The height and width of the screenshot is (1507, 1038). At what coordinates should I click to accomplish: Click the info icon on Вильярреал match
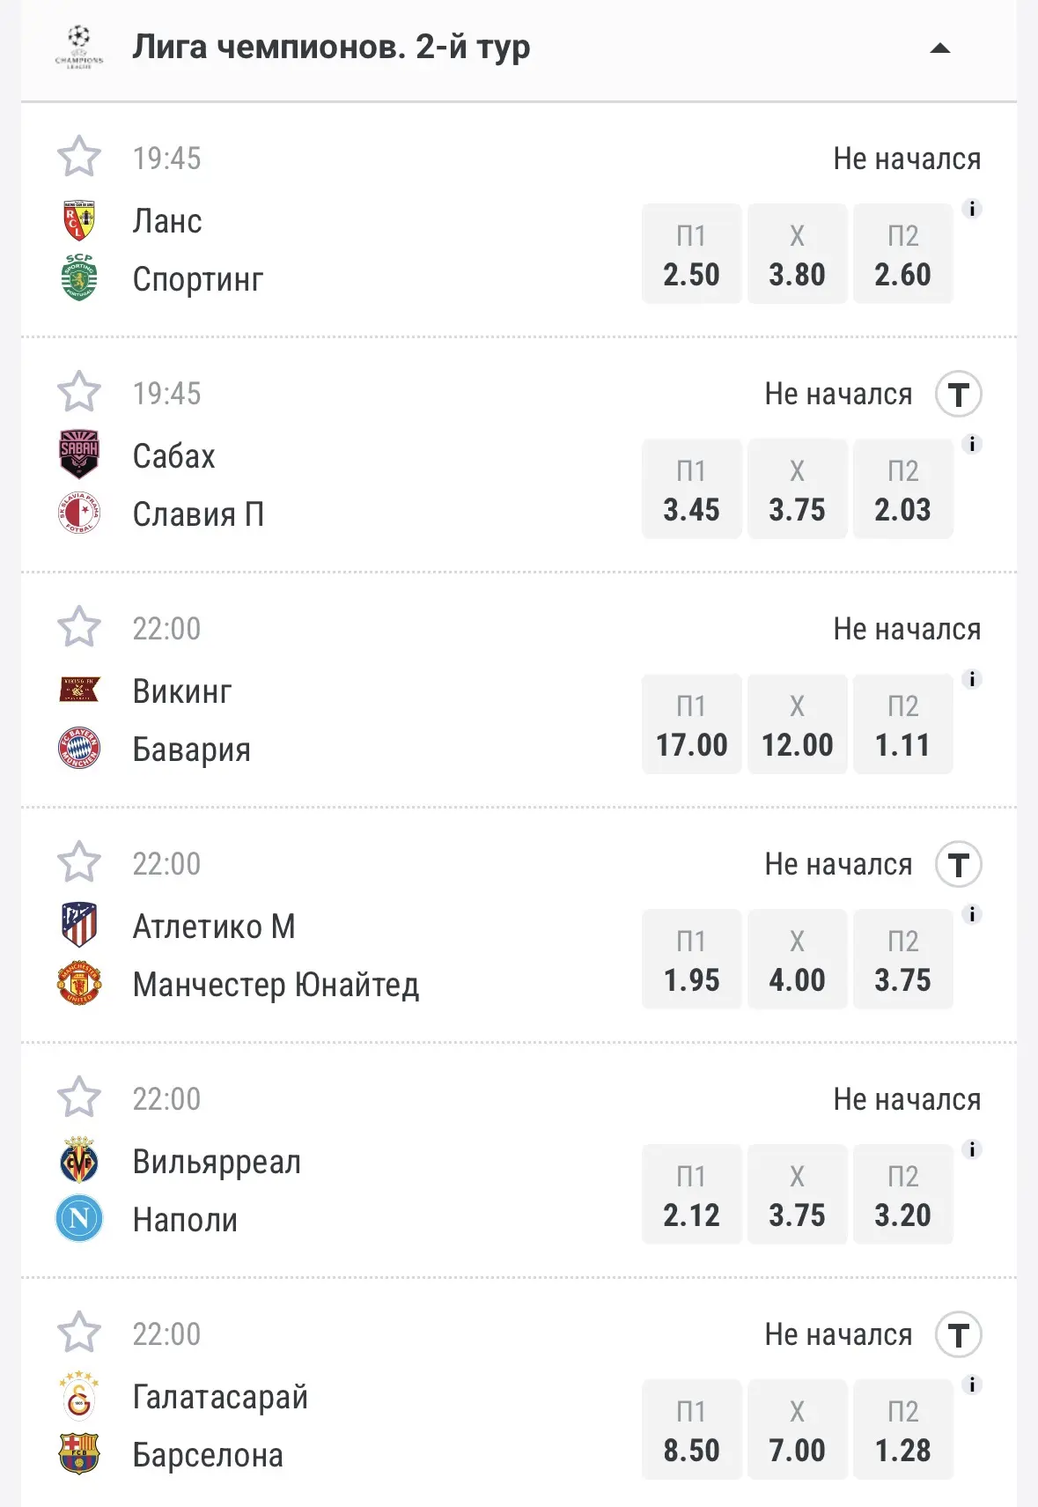tap(972, 1149)
